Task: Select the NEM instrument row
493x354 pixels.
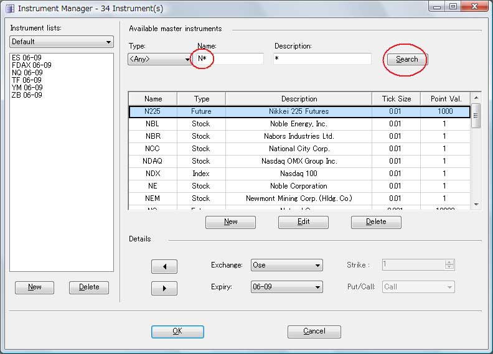Action: (x=299, y=198)
